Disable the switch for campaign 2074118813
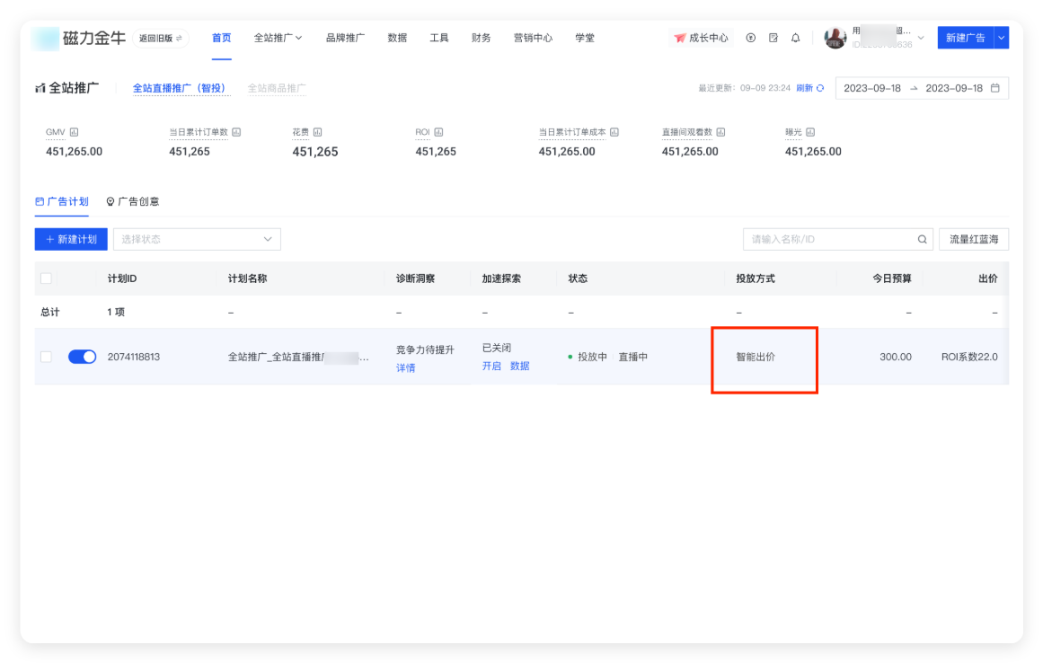 click(x=82, y=356)
